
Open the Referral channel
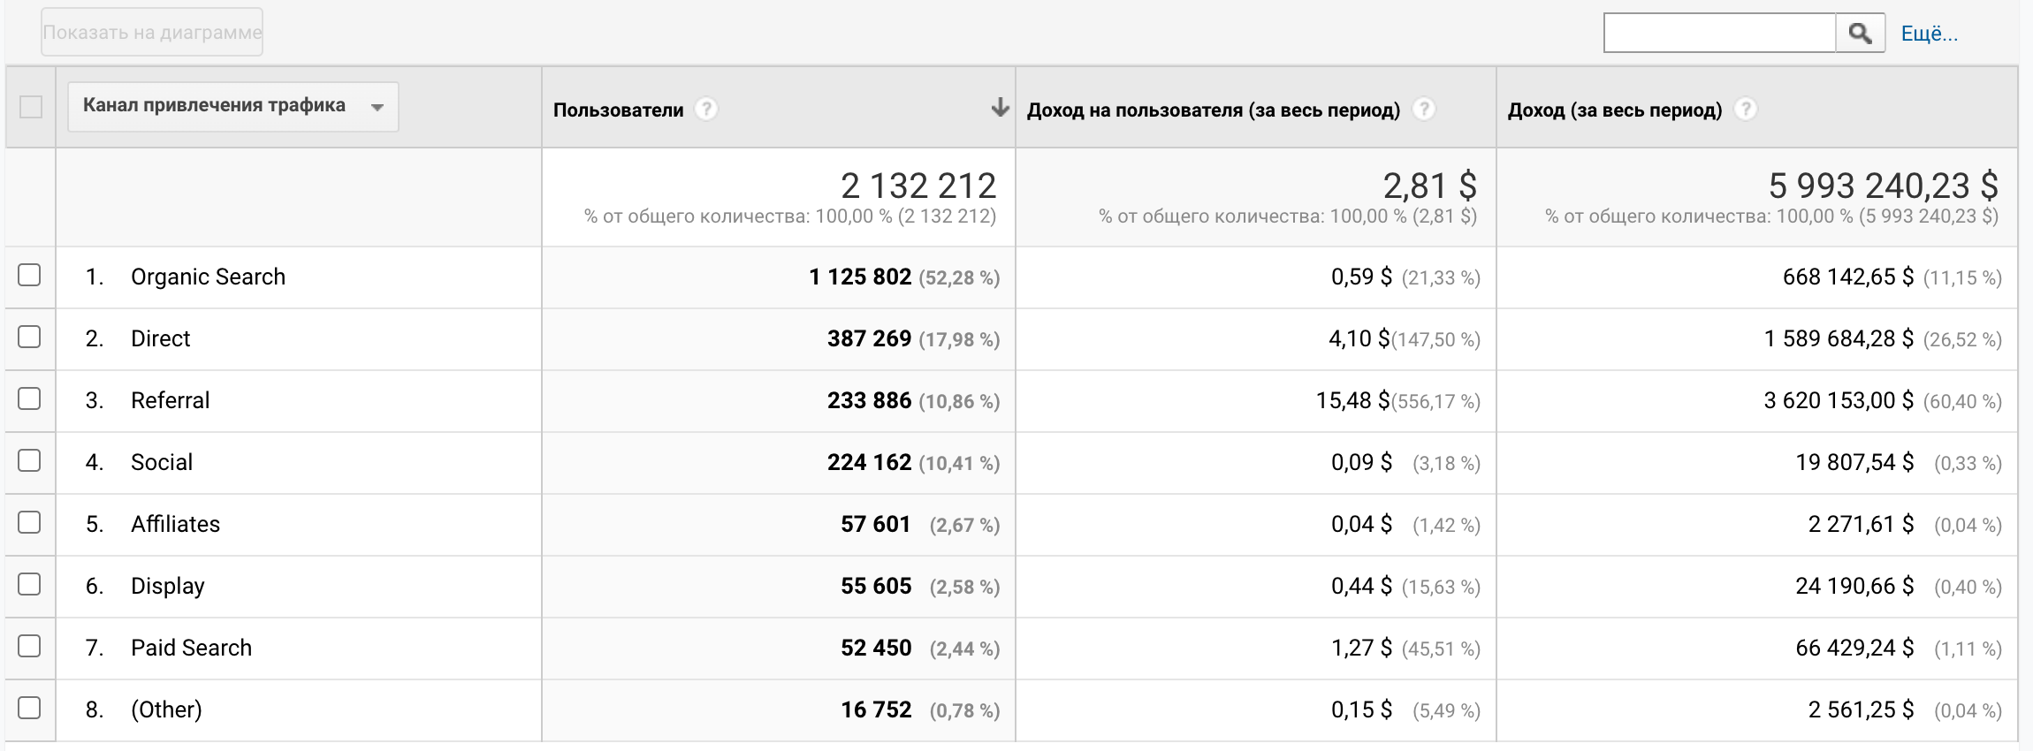pyautogui.click(x=171, y=400)
